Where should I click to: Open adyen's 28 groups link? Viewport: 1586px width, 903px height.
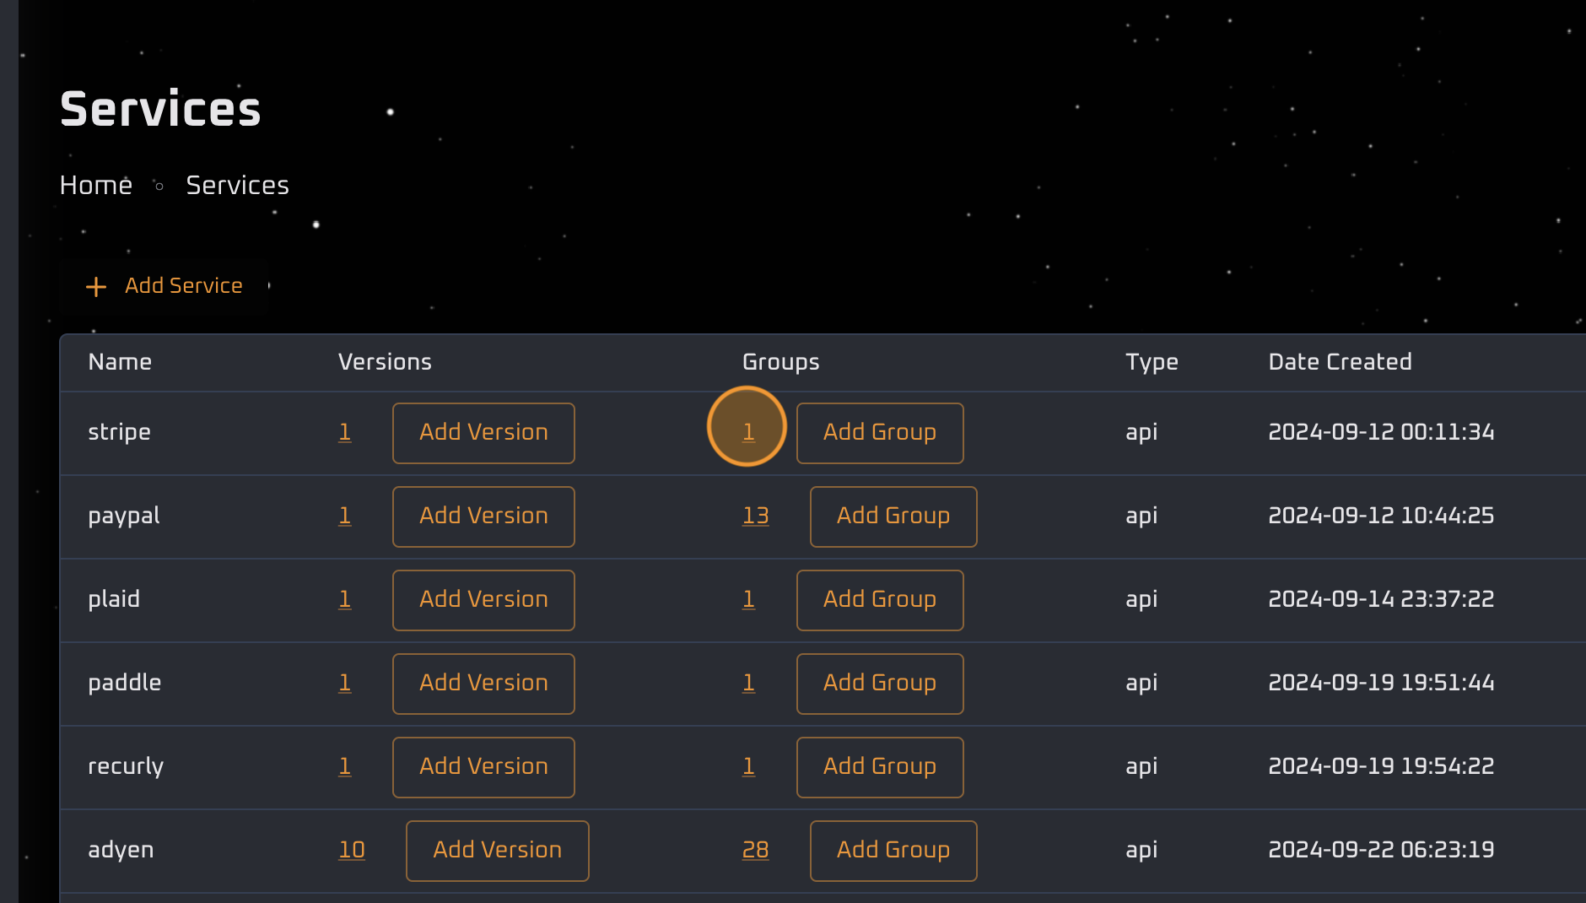click(756, 850)
